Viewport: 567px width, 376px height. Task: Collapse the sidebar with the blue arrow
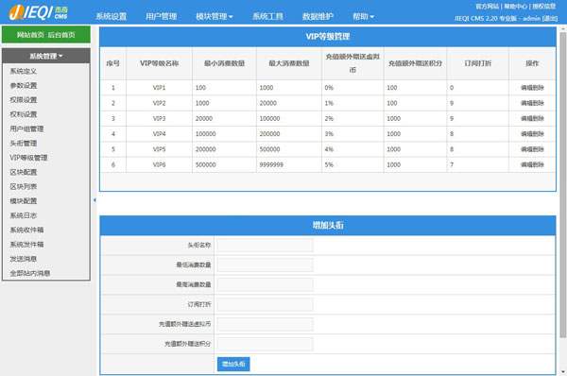click(x=94, y=200)
